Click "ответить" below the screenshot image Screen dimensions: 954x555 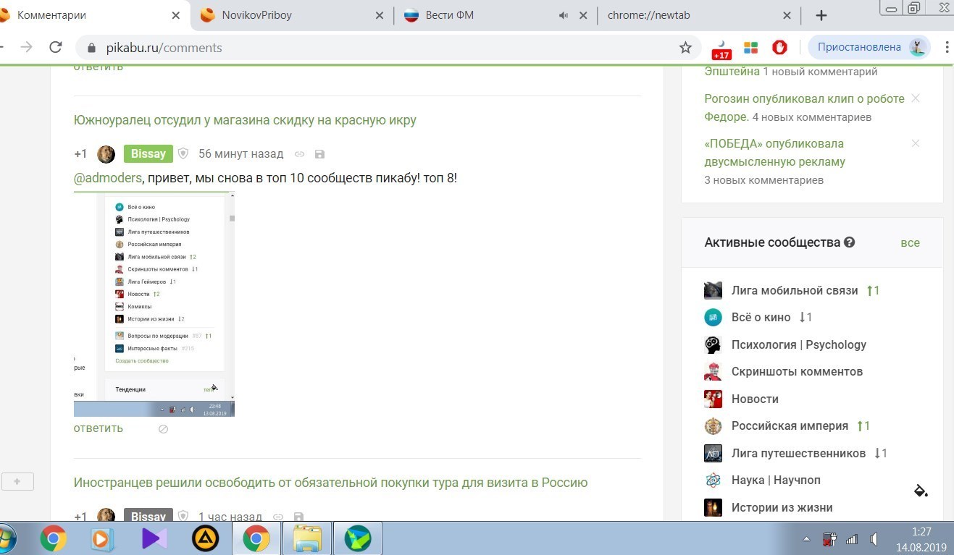[x=99, y=428]
